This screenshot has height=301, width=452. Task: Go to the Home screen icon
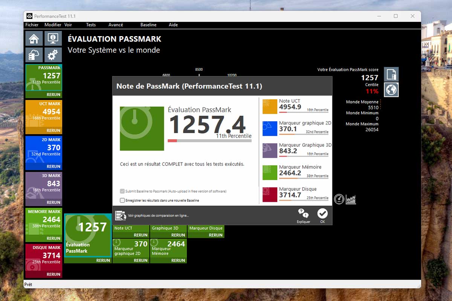click(x=34, y=38)
